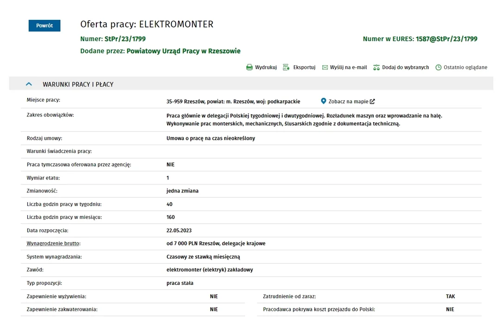Open the Zobacz na mapie link
Image resolution: width=502 pixels, height=333 pixels.
(348, 101)
